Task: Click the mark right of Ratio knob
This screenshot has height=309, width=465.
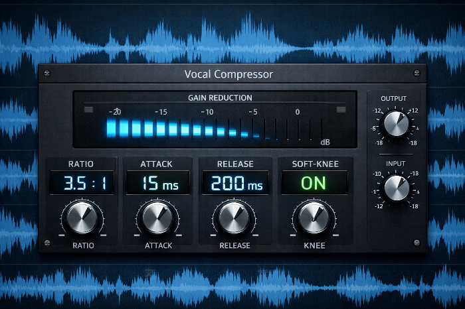Action: [x=103, y=235]
